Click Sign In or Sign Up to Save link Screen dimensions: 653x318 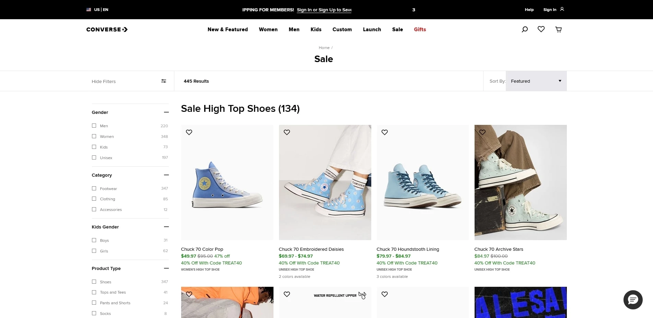(324, 10)
